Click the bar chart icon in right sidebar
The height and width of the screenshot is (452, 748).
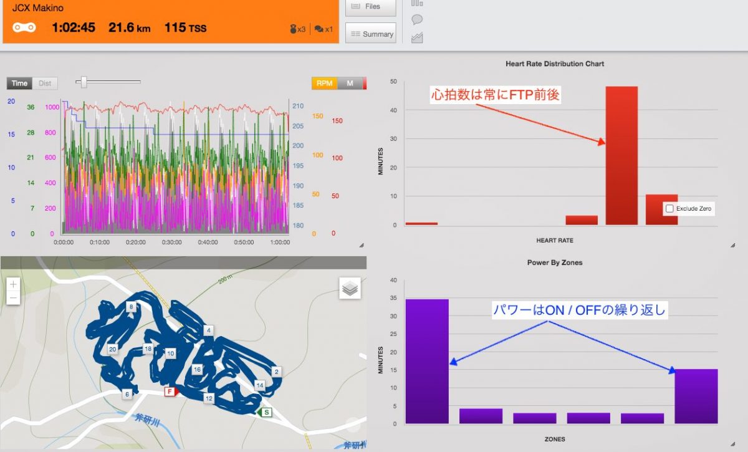click(417, 3)
